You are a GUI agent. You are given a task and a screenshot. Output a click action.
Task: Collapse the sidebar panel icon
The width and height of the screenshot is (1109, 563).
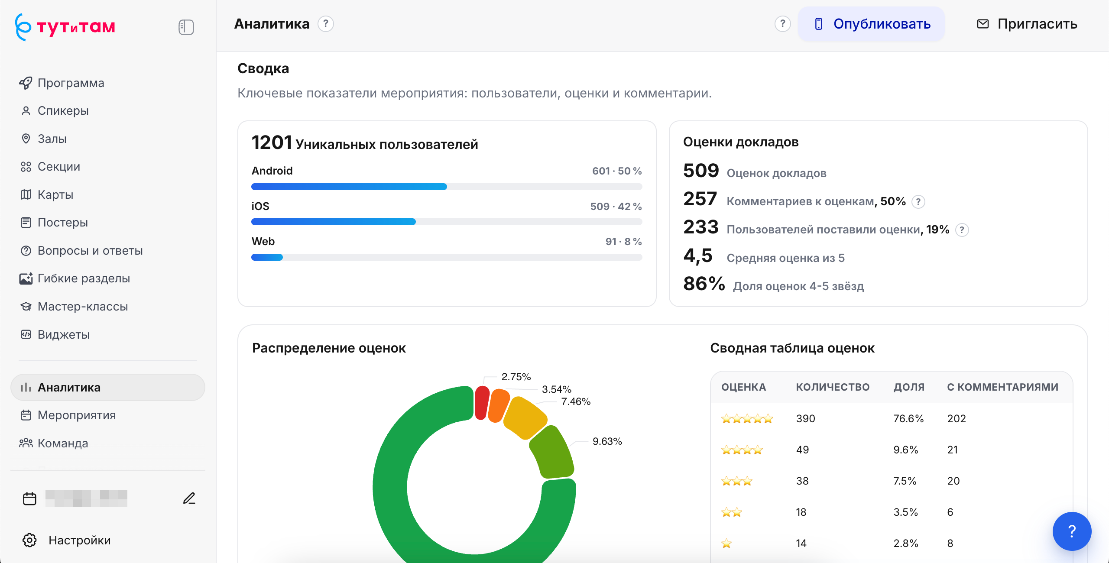tap(186, 27)
